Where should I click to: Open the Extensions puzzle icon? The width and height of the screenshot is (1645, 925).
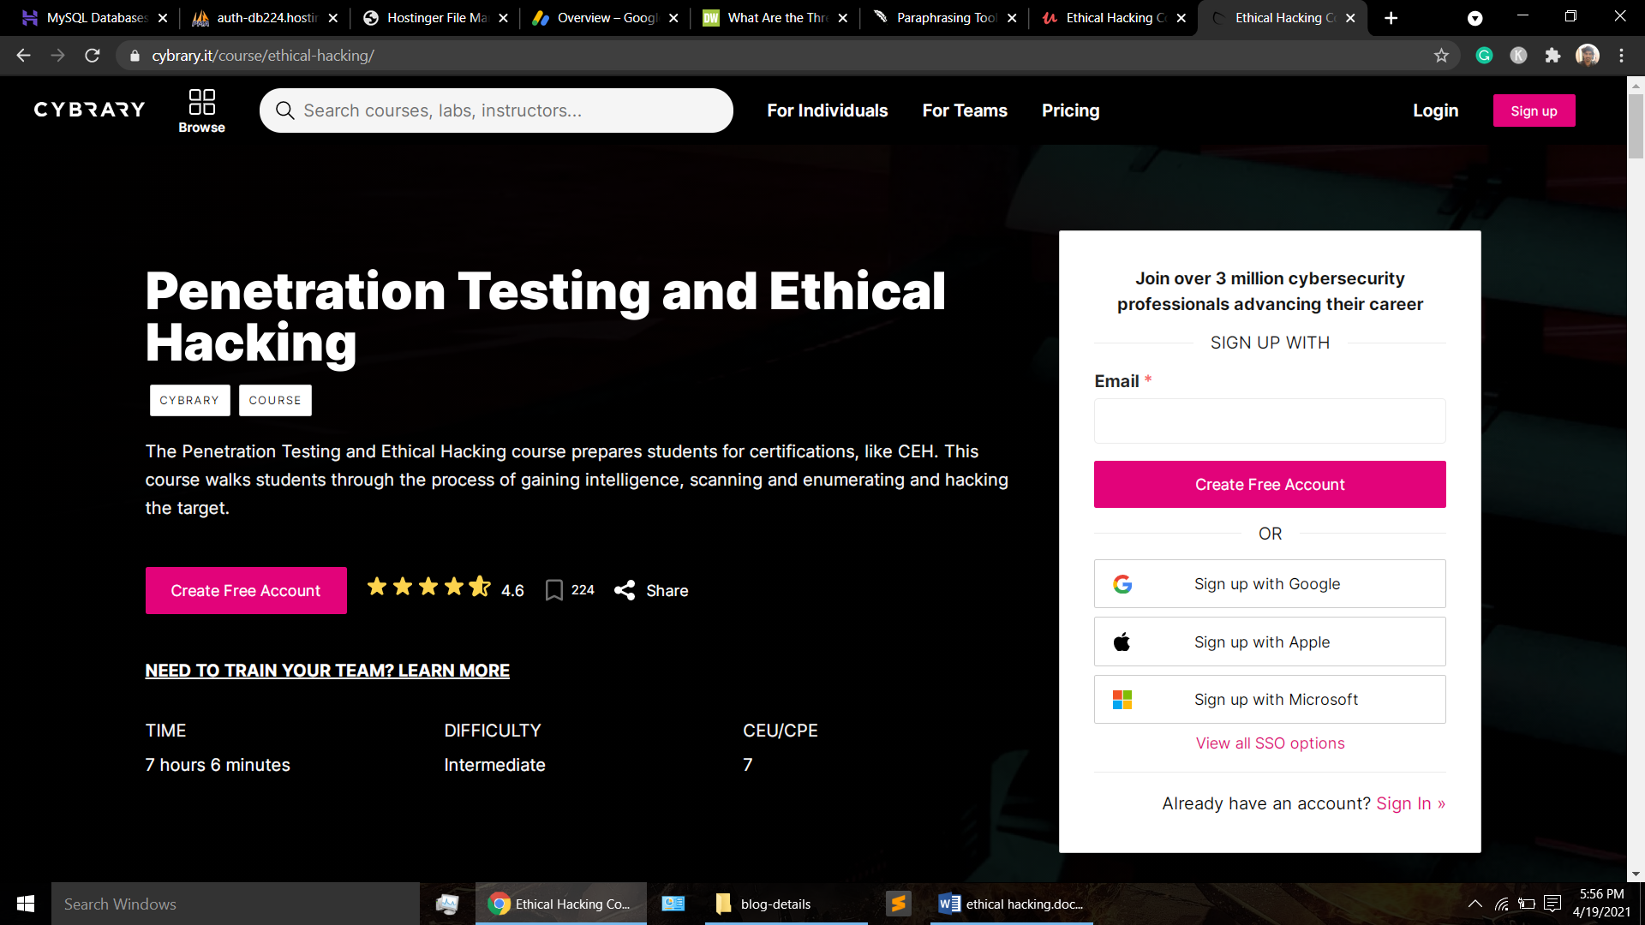[1552, 56]
